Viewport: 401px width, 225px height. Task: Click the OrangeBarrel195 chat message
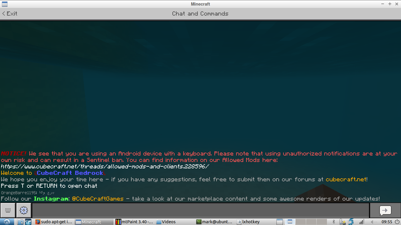click(x=28, y=192)
